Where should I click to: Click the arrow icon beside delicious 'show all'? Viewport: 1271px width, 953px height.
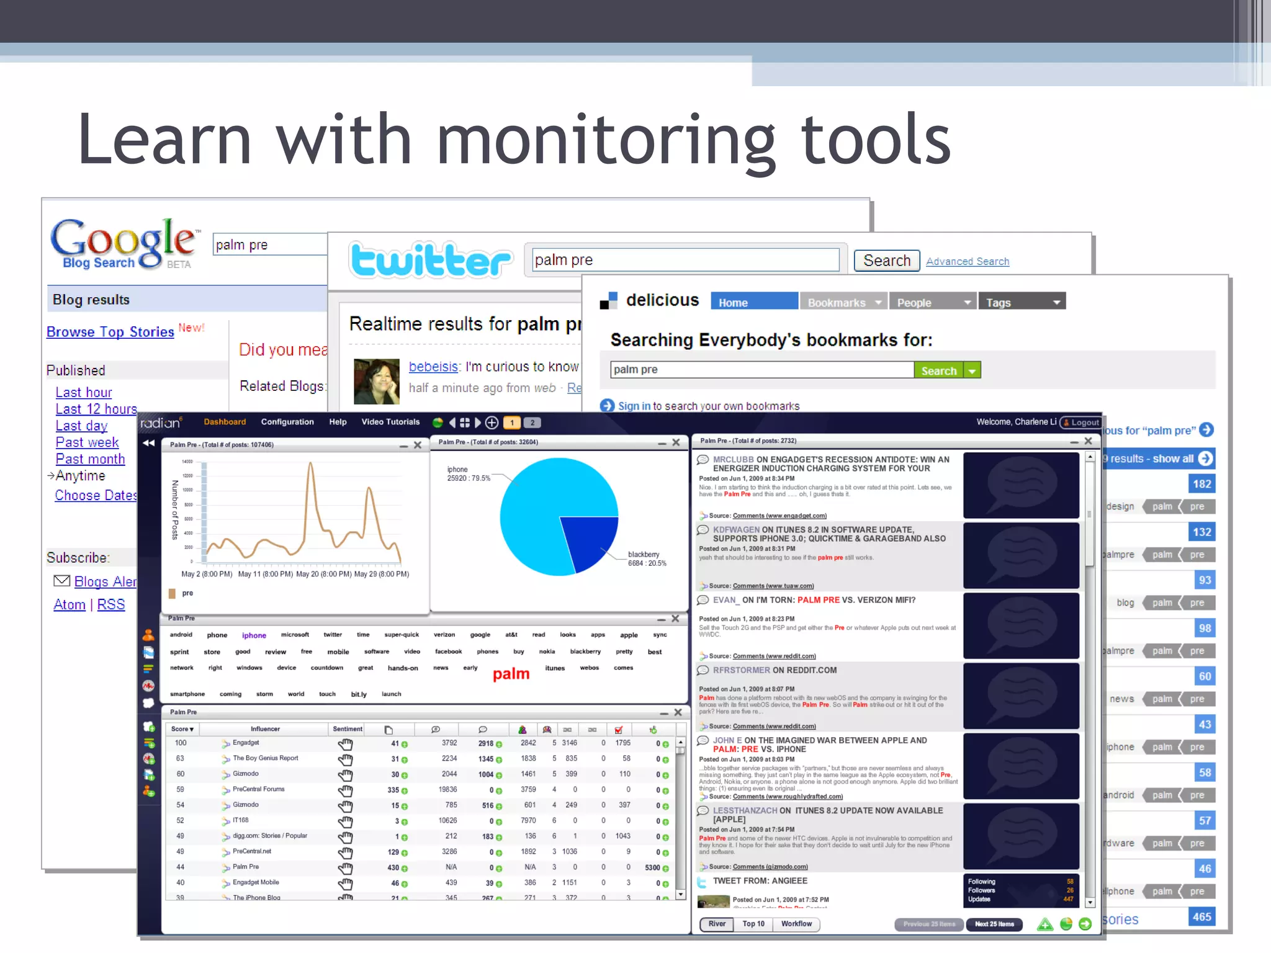pos(1205,459)
